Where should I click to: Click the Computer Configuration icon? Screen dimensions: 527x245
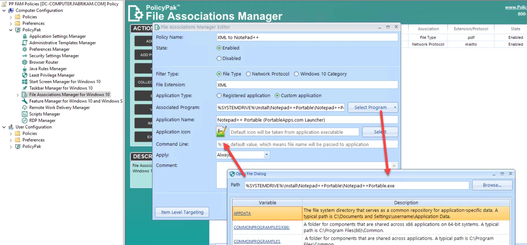coord(11,10)
